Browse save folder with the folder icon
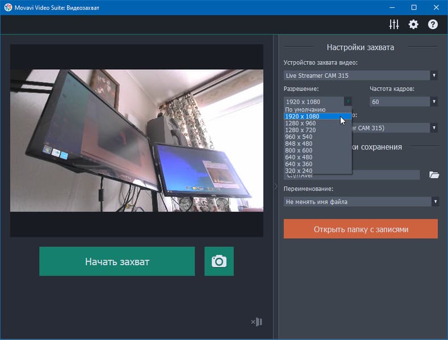The width and height of the screenshot is (448, 340). pos(434,175)
